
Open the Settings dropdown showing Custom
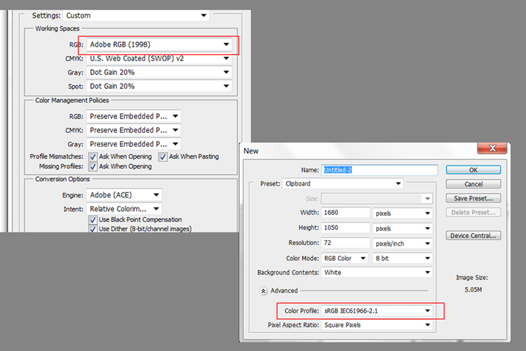click(x=136, y=15)
